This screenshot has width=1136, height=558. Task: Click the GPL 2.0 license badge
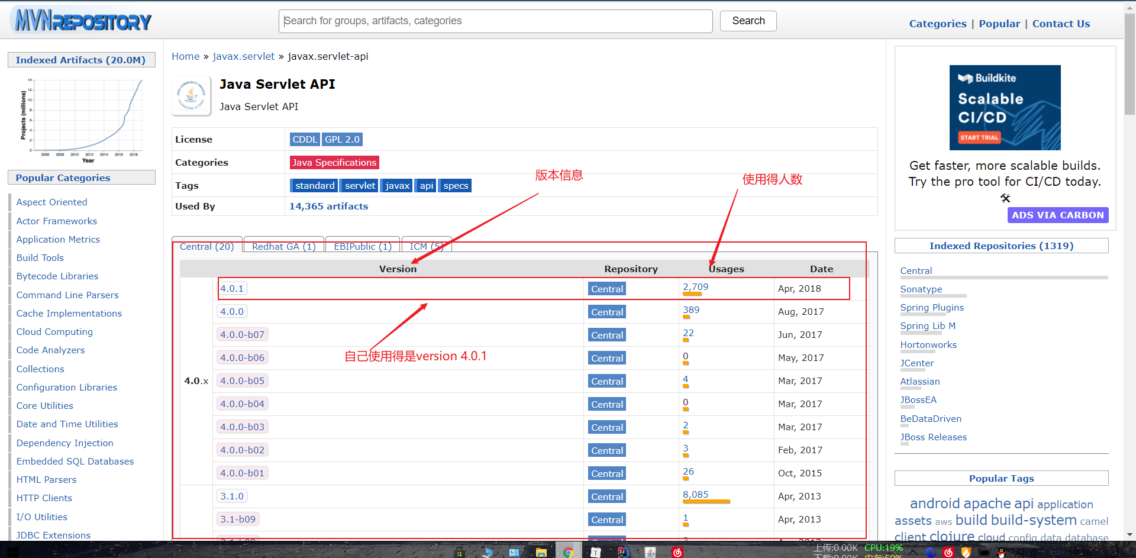(342, 139)
